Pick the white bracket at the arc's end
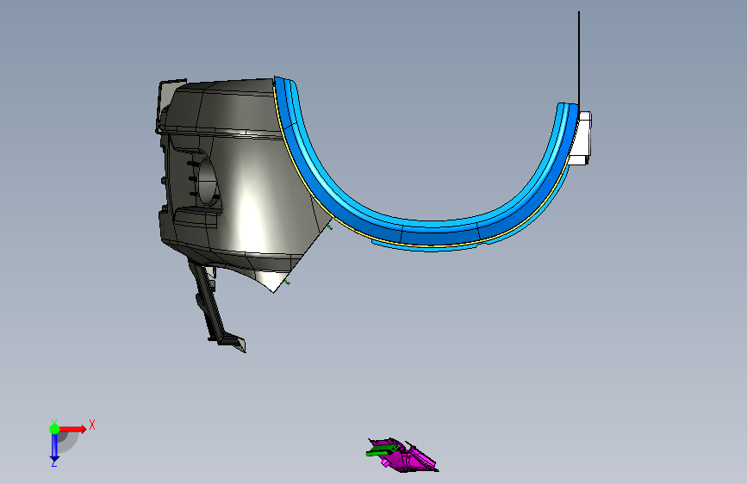 click(x=582, y=138)
